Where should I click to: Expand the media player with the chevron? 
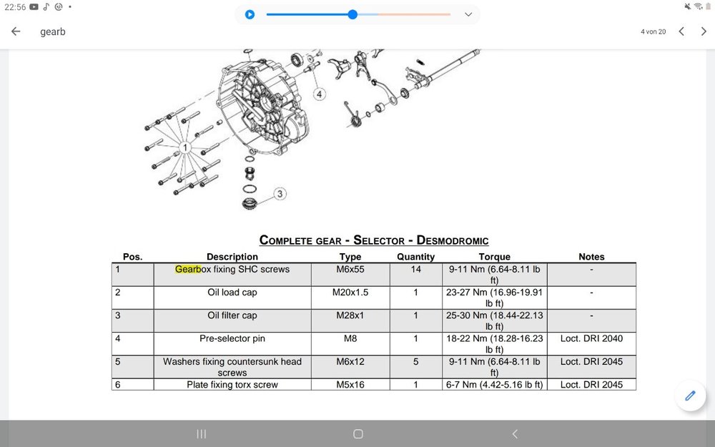click(x=468, y=14)
